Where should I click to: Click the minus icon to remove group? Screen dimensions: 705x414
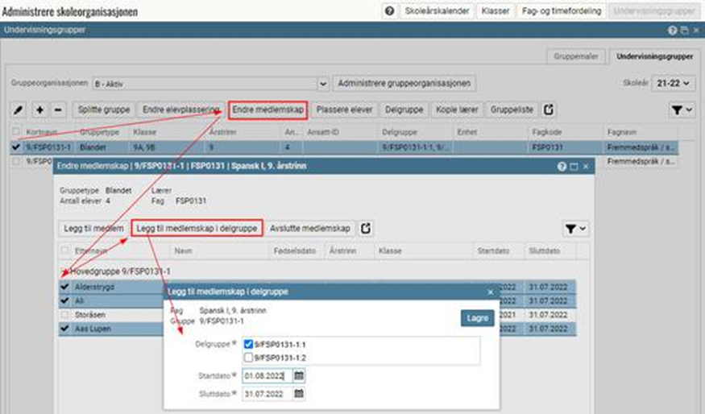point(58,110)
